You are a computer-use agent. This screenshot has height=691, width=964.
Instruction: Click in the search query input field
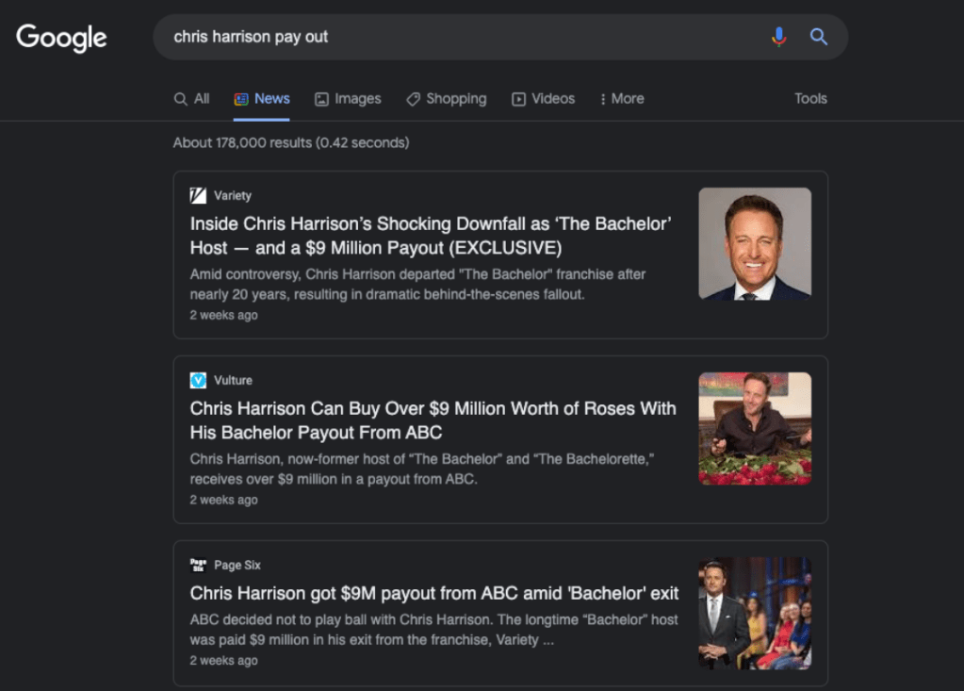pyautogui.click(x=462, y=37)
